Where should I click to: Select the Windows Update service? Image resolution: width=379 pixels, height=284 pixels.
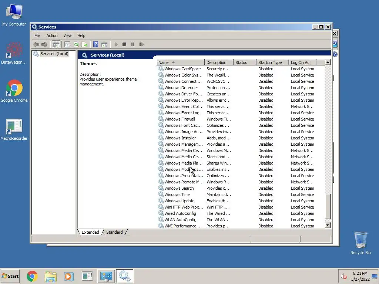pos(241,201)
